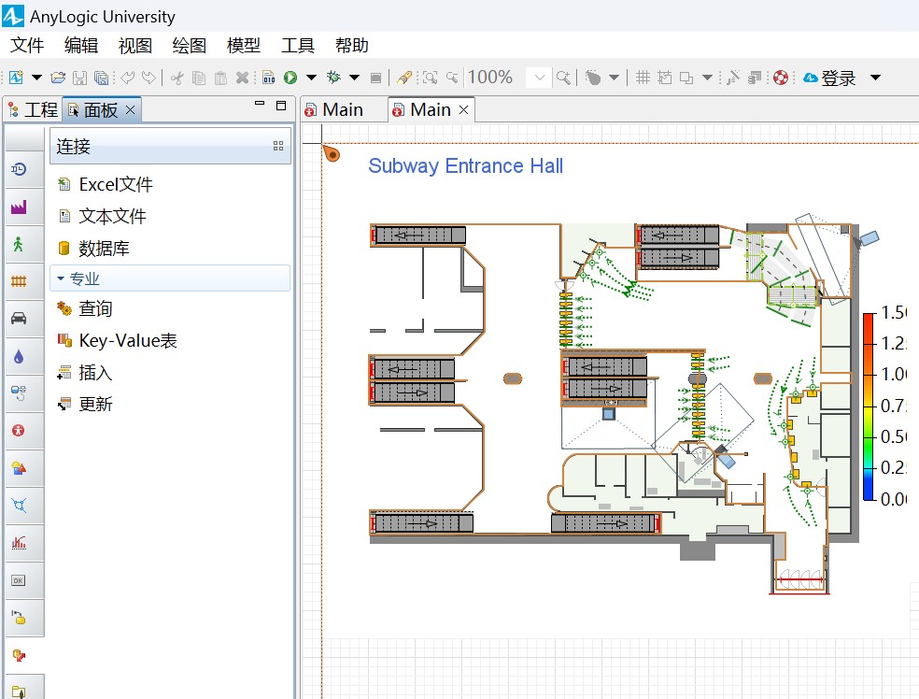Click the Controls OK palette icon

[19, 580]
